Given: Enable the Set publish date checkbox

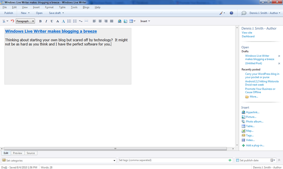Looking at the screenshot, I should click(x=237, y=161).
